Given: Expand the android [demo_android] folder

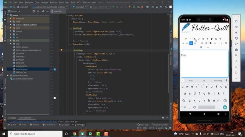Looking at the screenshot, I should [x=11, y=25].
